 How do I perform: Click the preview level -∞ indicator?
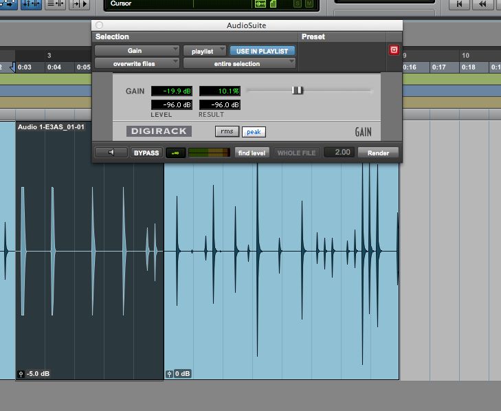pyautogui.click(x=175, y=153)
